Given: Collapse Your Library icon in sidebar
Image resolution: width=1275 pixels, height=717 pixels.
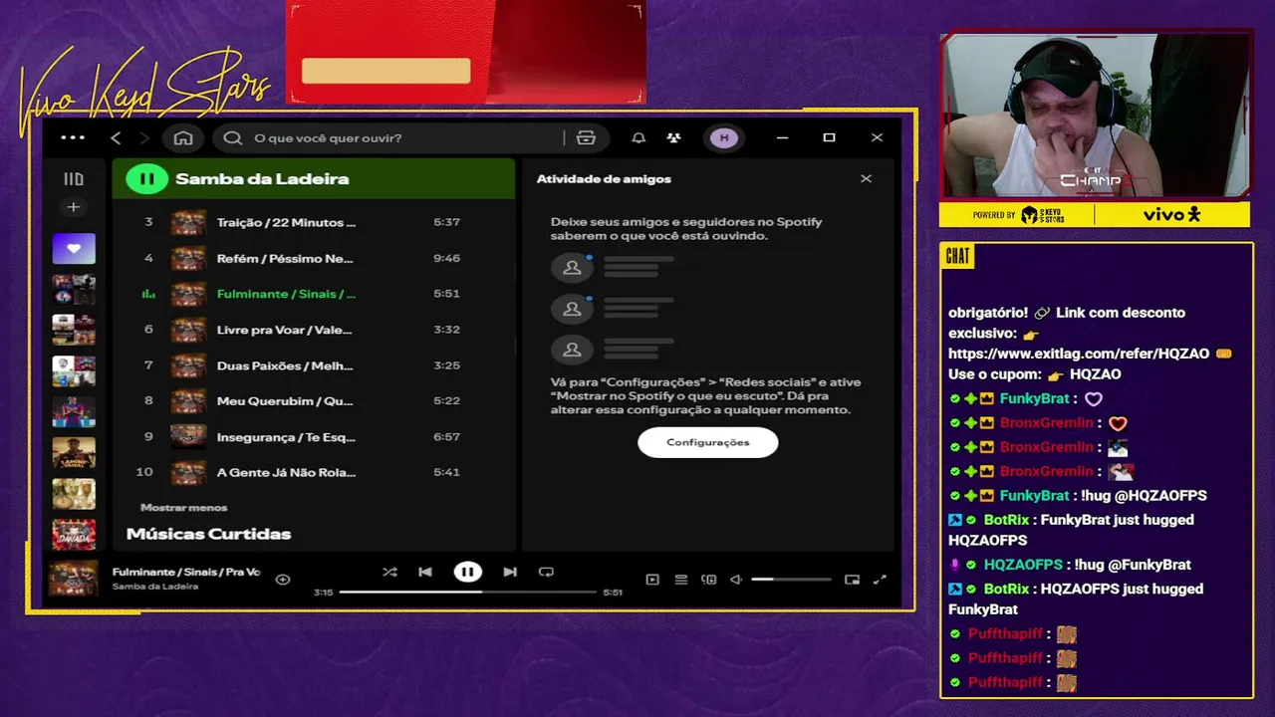Looking at the screenshot, I should tap(74, 179).
